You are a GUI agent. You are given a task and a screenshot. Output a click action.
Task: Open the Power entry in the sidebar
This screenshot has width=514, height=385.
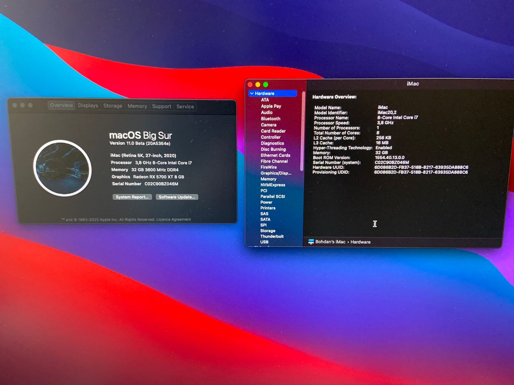tap(266, 202)
